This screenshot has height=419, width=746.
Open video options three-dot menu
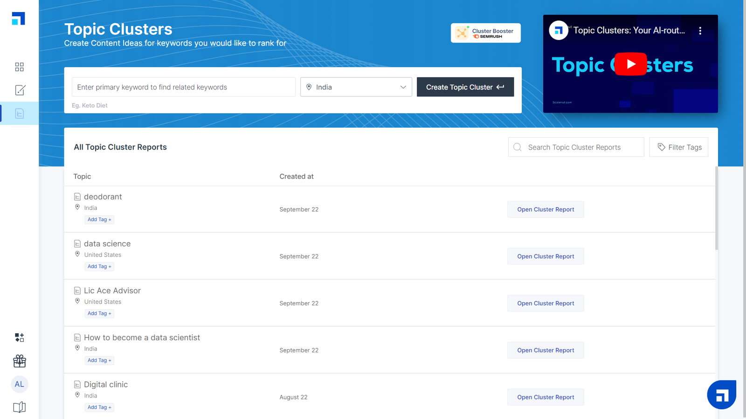click(x=700, y=31)
